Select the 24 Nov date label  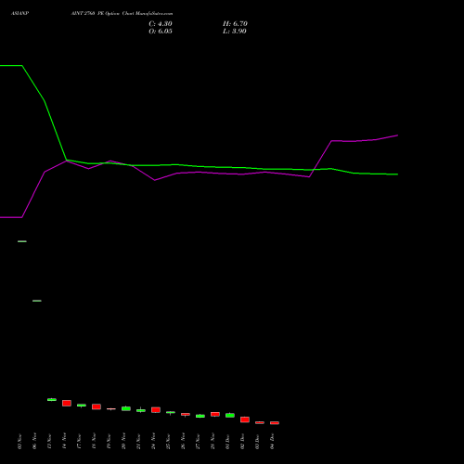[154, 441]
